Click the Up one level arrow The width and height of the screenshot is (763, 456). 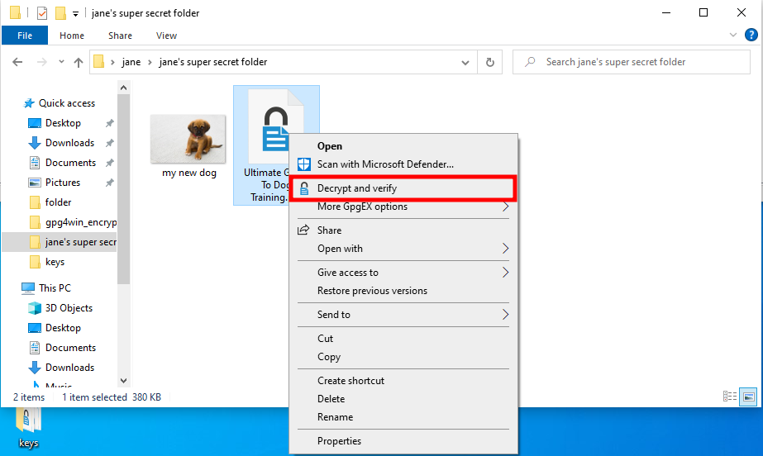click(x=79, y=62)
